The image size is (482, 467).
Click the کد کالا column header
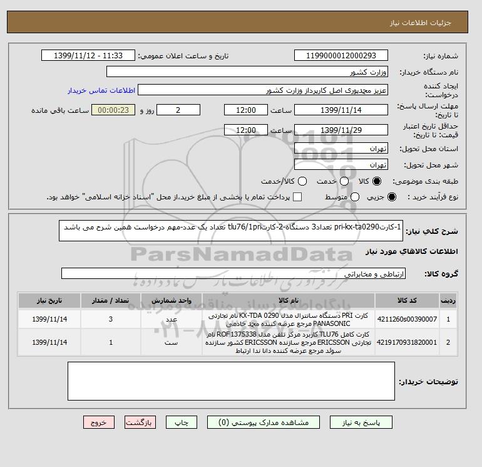407,300
